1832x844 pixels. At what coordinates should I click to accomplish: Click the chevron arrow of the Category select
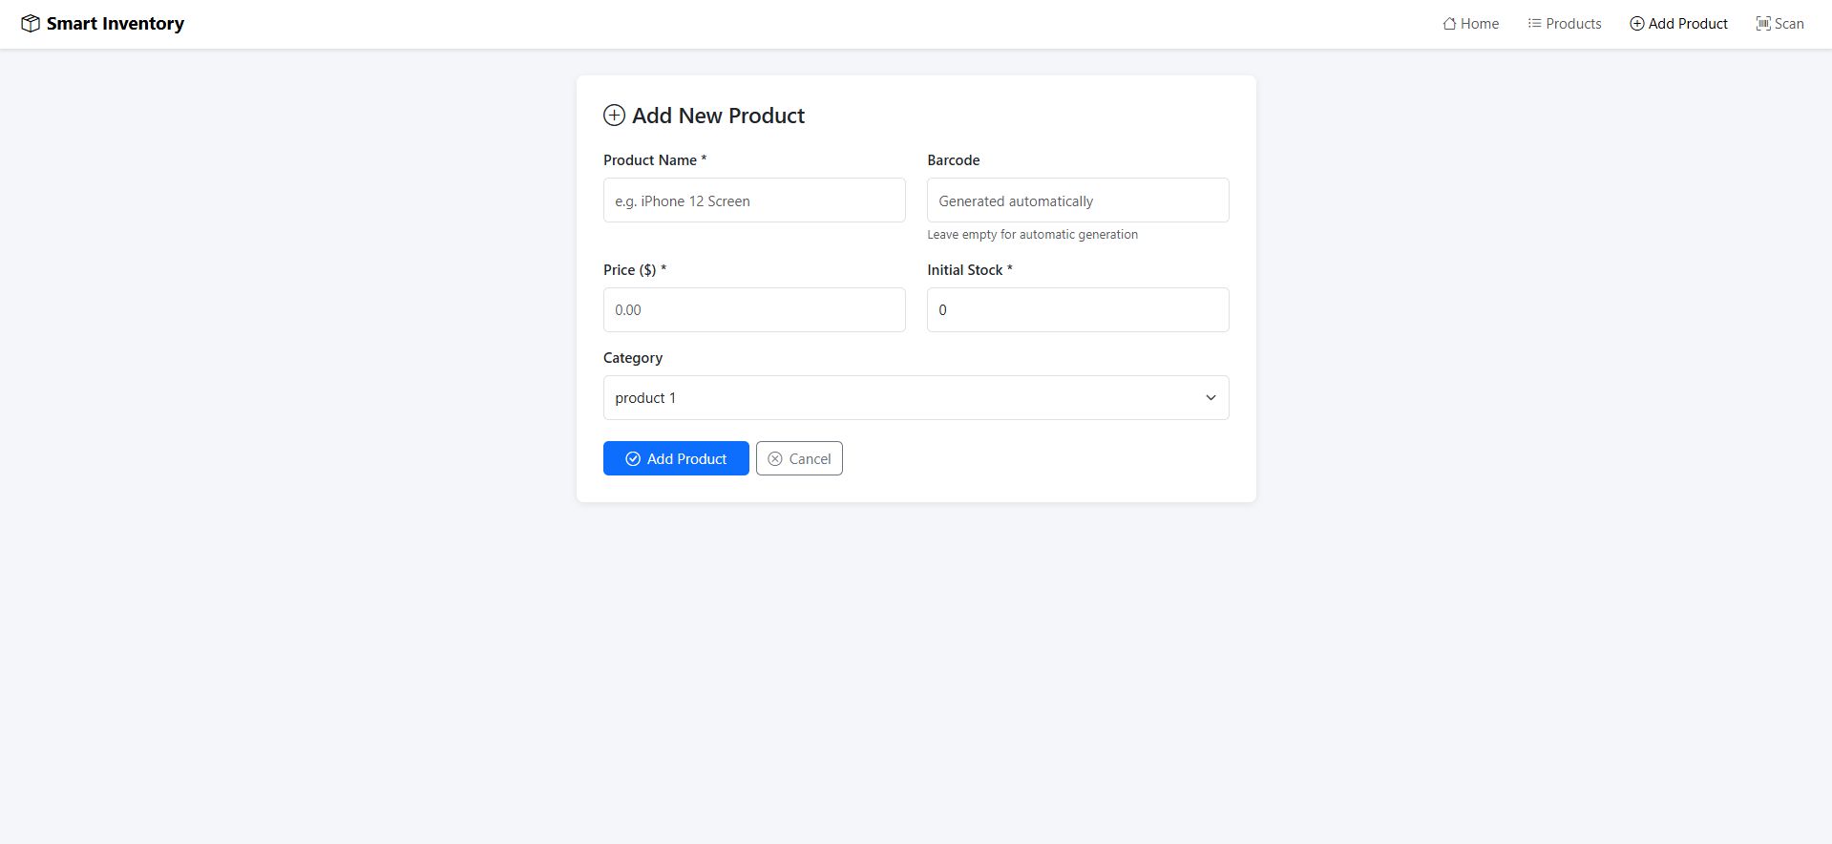point(1211,398)
